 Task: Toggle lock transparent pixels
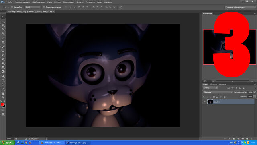pos(214,97)
